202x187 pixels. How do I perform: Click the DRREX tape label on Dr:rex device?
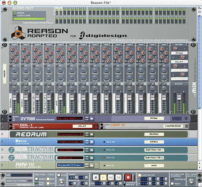[x=154, y=142]
